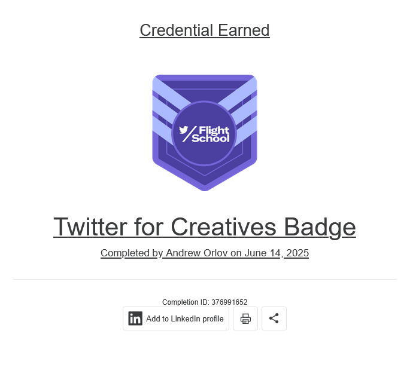Open the Credential Earned heading link
The image size is (419, 383).
[x=205, y=30]
